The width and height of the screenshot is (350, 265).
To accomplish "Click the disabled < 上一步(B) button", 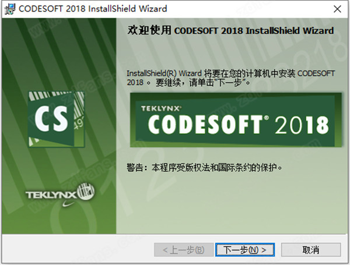I will tap(184, 250).
